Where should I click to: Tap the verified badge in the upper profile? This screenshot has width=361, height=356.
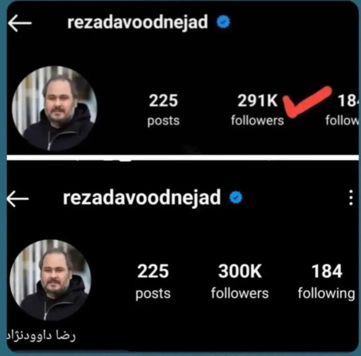(x=223, y=22)
